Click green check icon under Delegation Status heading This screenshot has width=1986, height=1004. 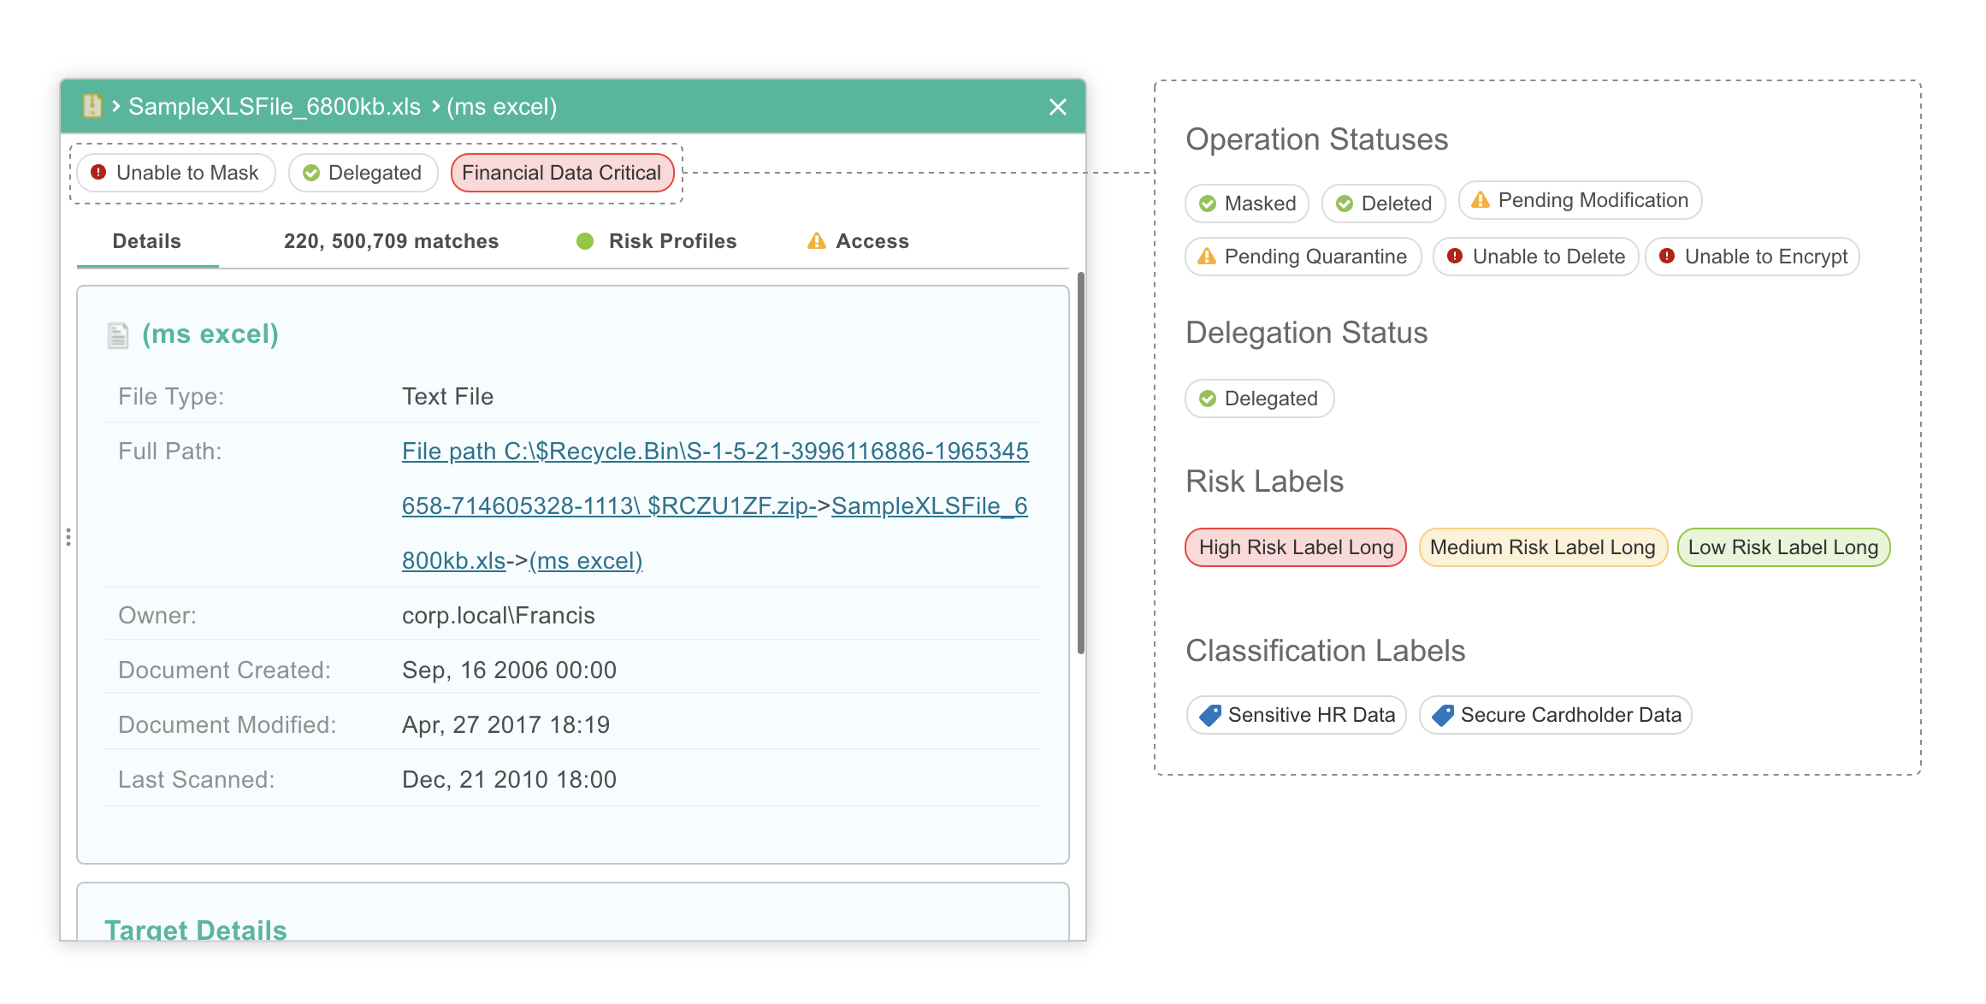[1208, 399]
